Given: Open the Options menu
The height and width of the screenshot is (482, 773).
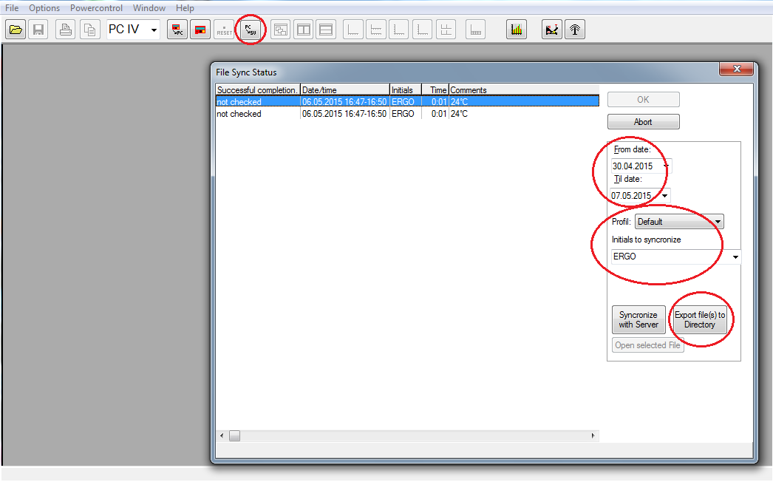Looking at the screenshot, I should click(44, 8).
